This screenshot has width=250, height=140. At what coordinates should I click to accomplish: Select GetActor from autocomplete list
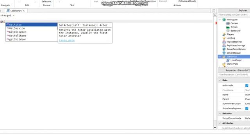(32, 24)
